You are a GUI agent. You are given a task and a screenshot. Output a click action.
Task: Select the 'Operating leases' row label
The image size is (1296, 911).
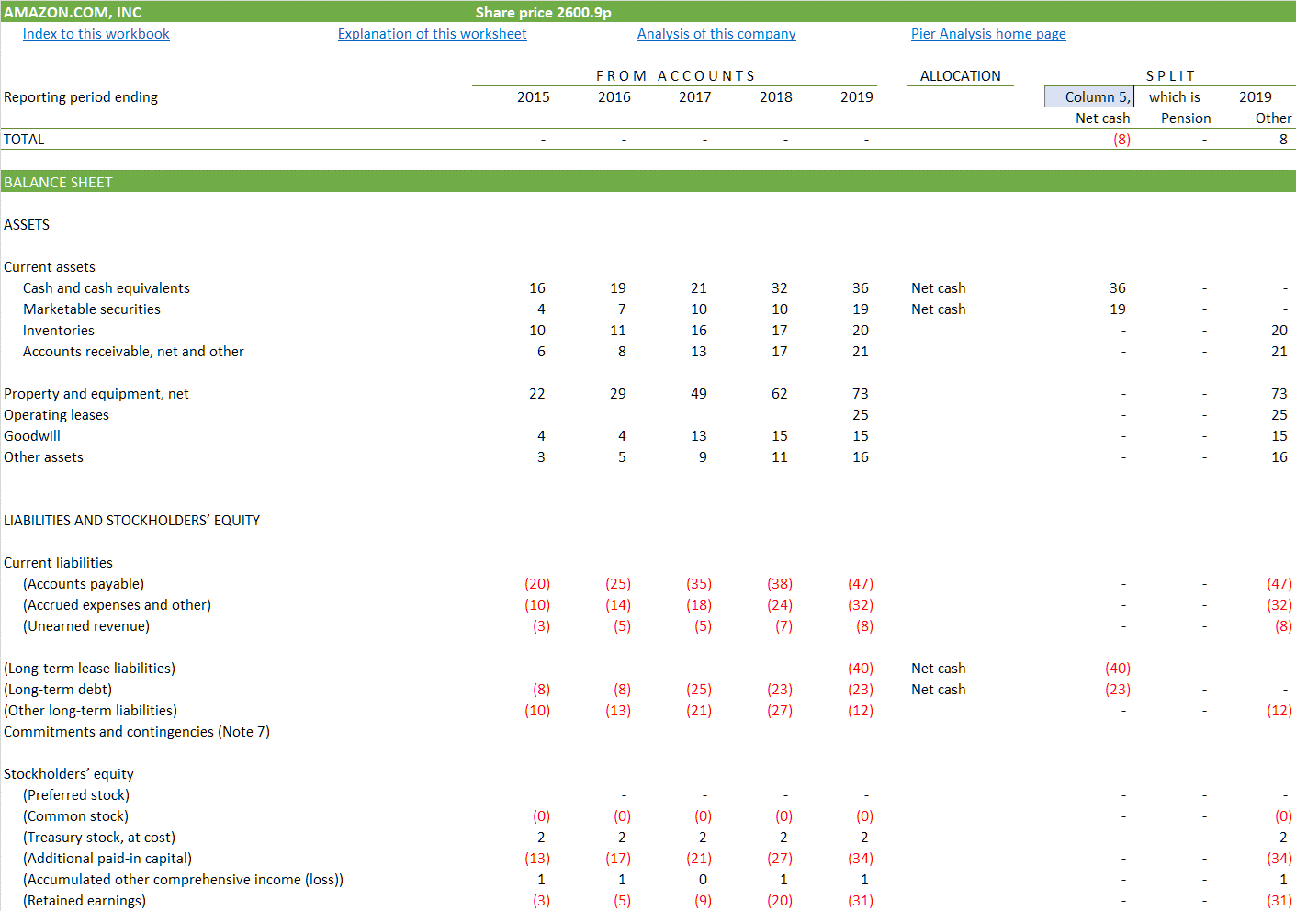(x=56, y=415)
